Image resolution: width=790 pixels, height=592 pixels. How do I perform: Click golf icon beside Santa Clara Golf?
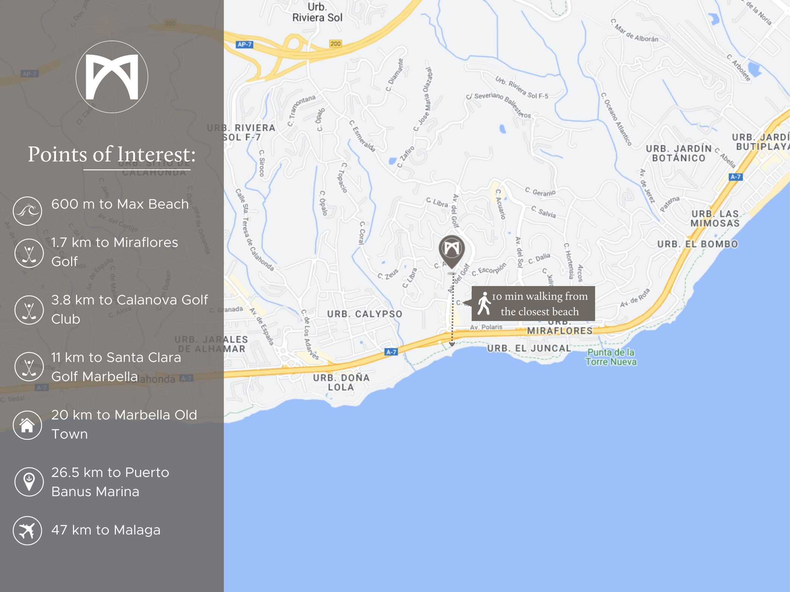29,367
